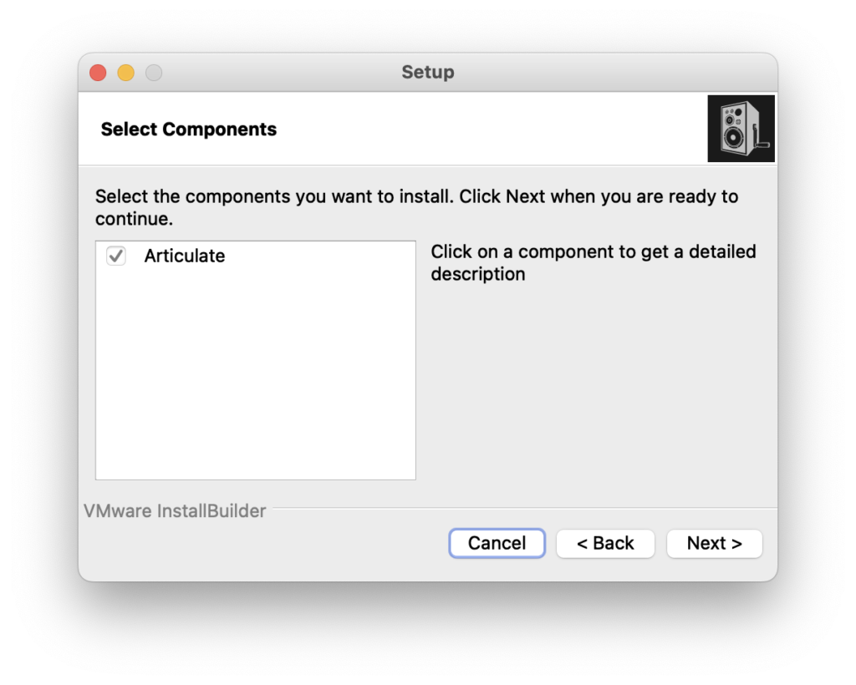Toggle the Articulate component checkbox
Screen dimensions: 856x685
point(116,256)
